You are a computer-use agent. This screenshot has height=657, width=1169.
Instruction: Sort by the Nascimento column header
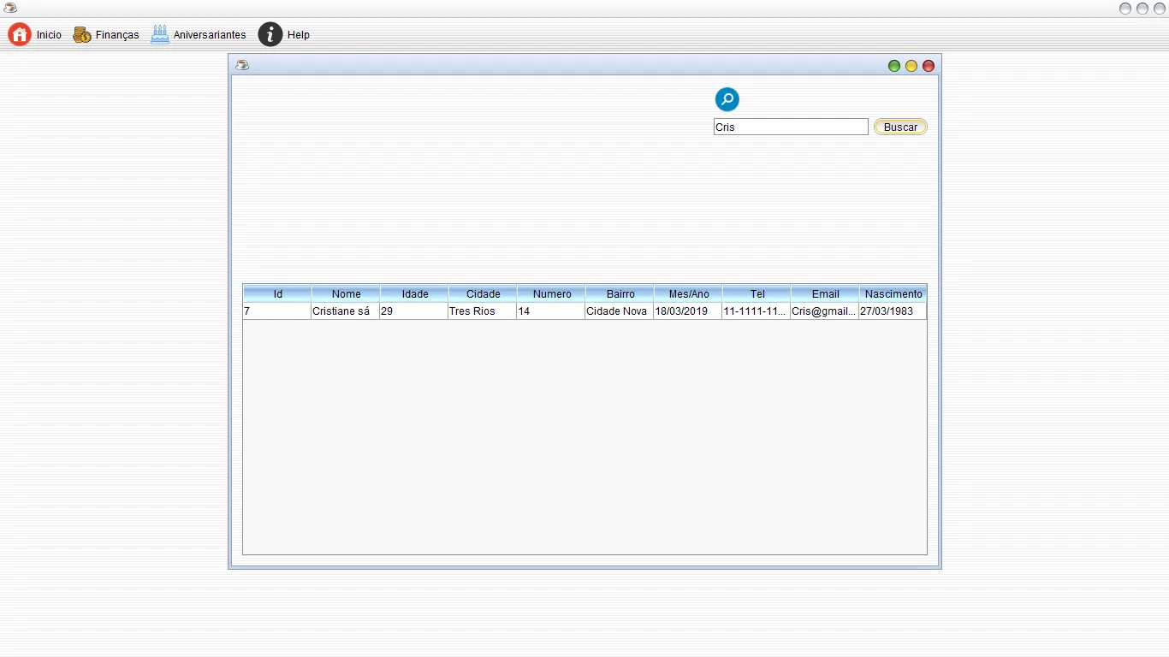tap(893, 293)
